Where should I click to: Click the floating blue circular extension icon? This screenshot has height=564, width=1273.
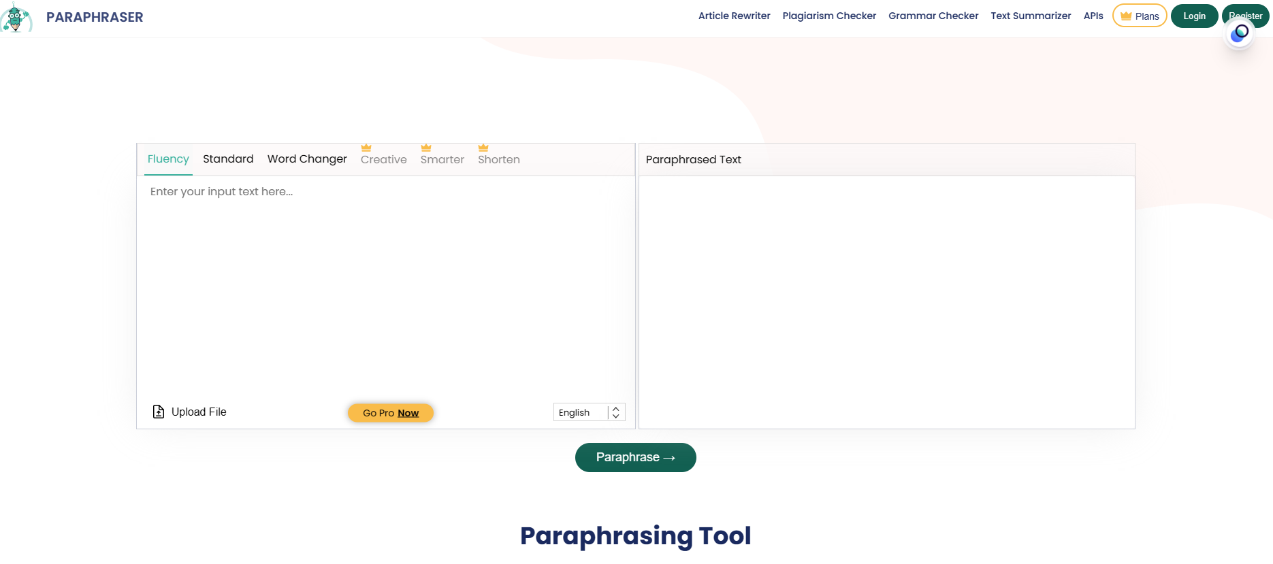point(1240,33)
